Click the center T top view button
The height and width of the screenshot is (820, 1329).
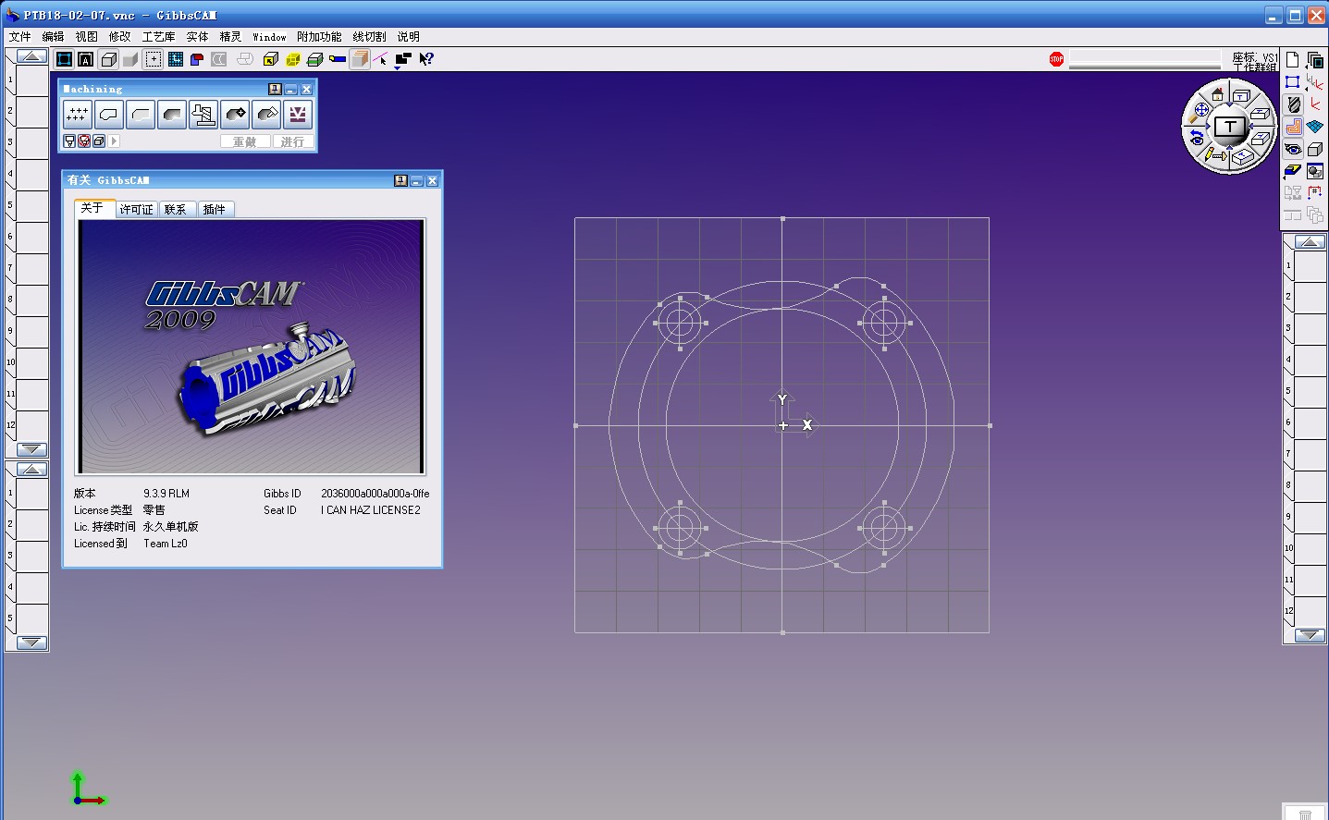coord(1229,127)
